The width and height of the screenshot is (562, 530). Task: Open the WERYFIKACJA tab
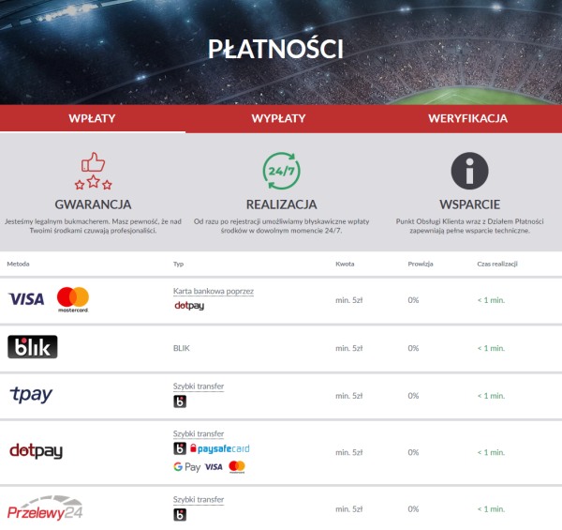pos(467,118)
